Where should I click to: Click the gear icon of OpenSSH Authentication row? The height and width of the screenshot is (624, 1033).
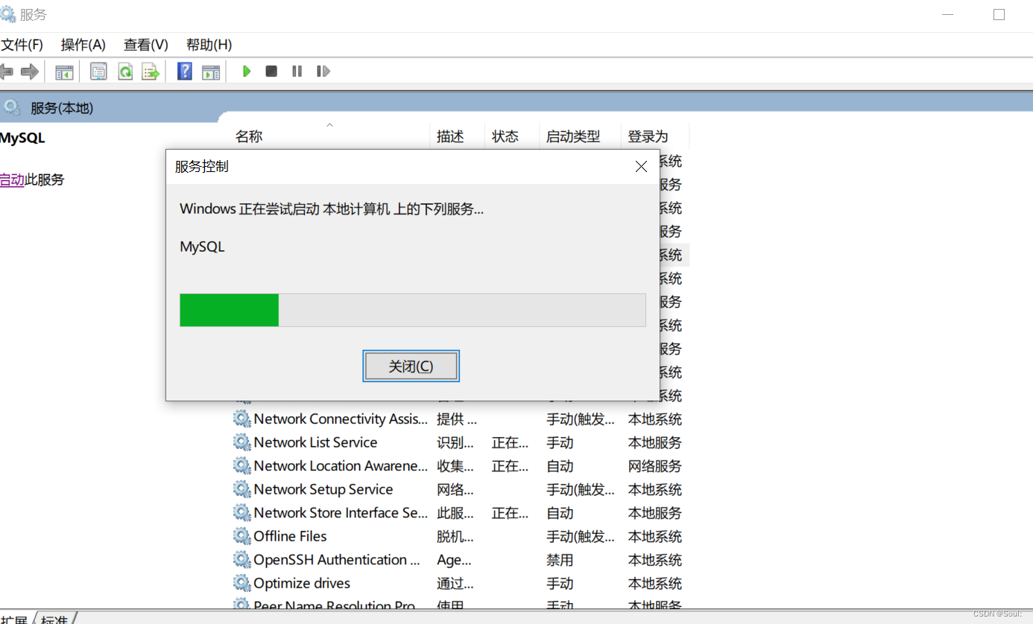(x=242, y=559)
